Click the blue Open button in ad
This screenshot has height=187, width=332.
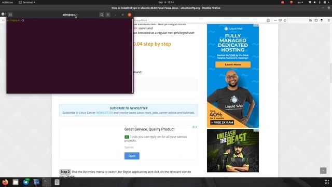(x=132, y=156)
